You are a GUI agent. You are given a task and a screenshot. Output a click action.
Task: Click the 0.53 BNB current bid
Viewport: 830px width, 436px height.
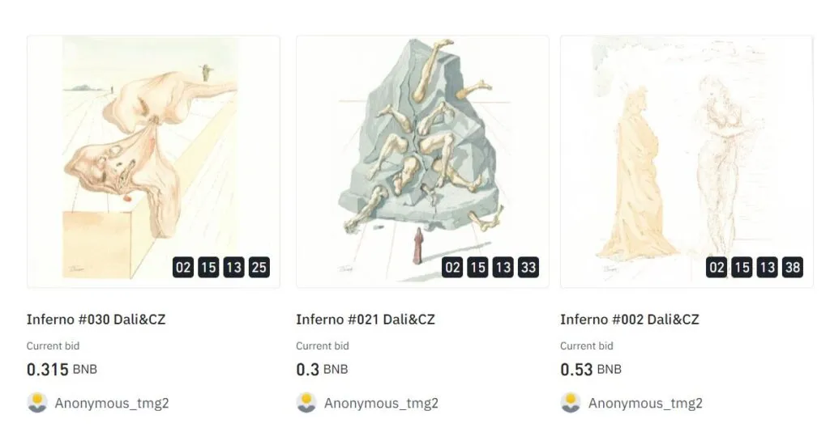click(591, 370)
